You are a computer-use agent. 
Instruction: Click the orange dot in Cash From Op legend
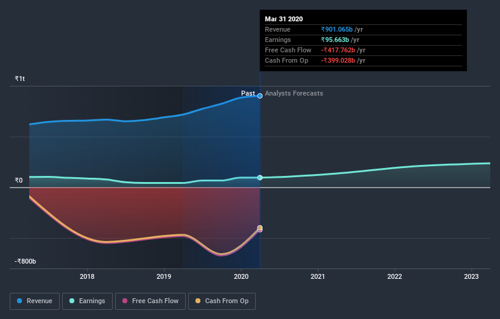coord(198,301)
